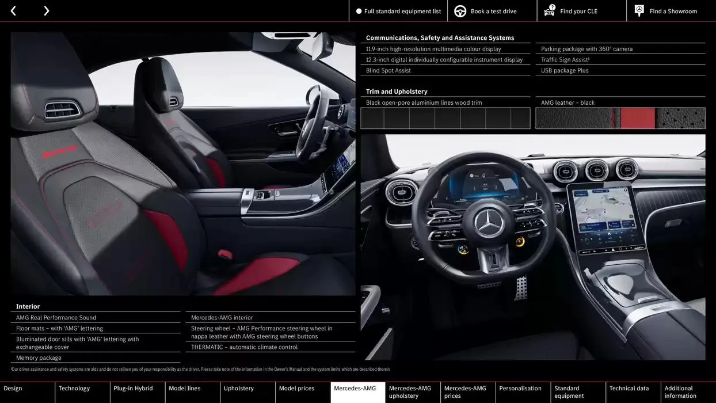Select the first black open-pore wood trim swatch

pos(372,117)
